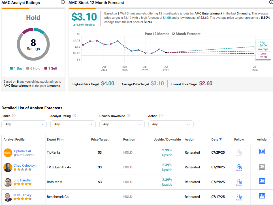Follow analyst Mike Hickey
Image resolution: width=273 pixels, height=205 pixels.
[239, 197]
